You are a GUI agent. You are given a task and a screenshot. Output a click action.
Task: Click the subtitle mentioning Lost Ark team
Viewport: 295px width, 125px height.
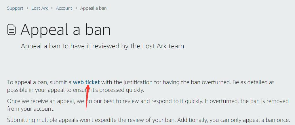[x=103, y=46]
